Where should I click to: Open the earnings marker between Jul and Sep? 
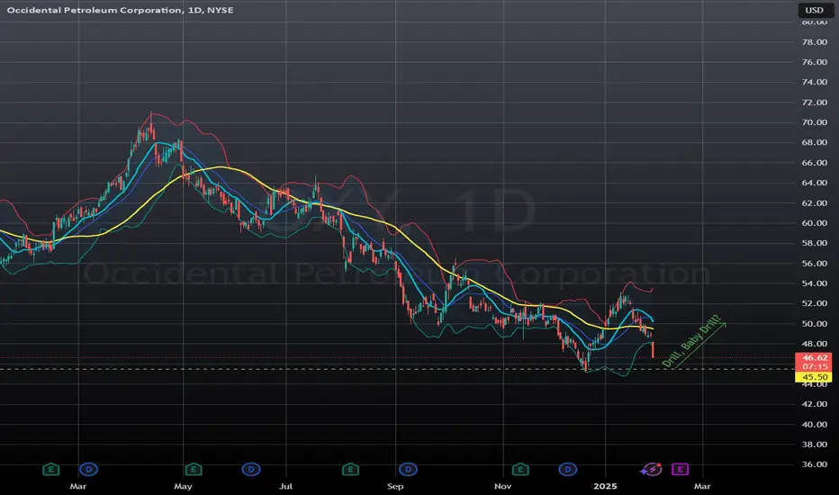pyautogui.click(x=350, y=470)
